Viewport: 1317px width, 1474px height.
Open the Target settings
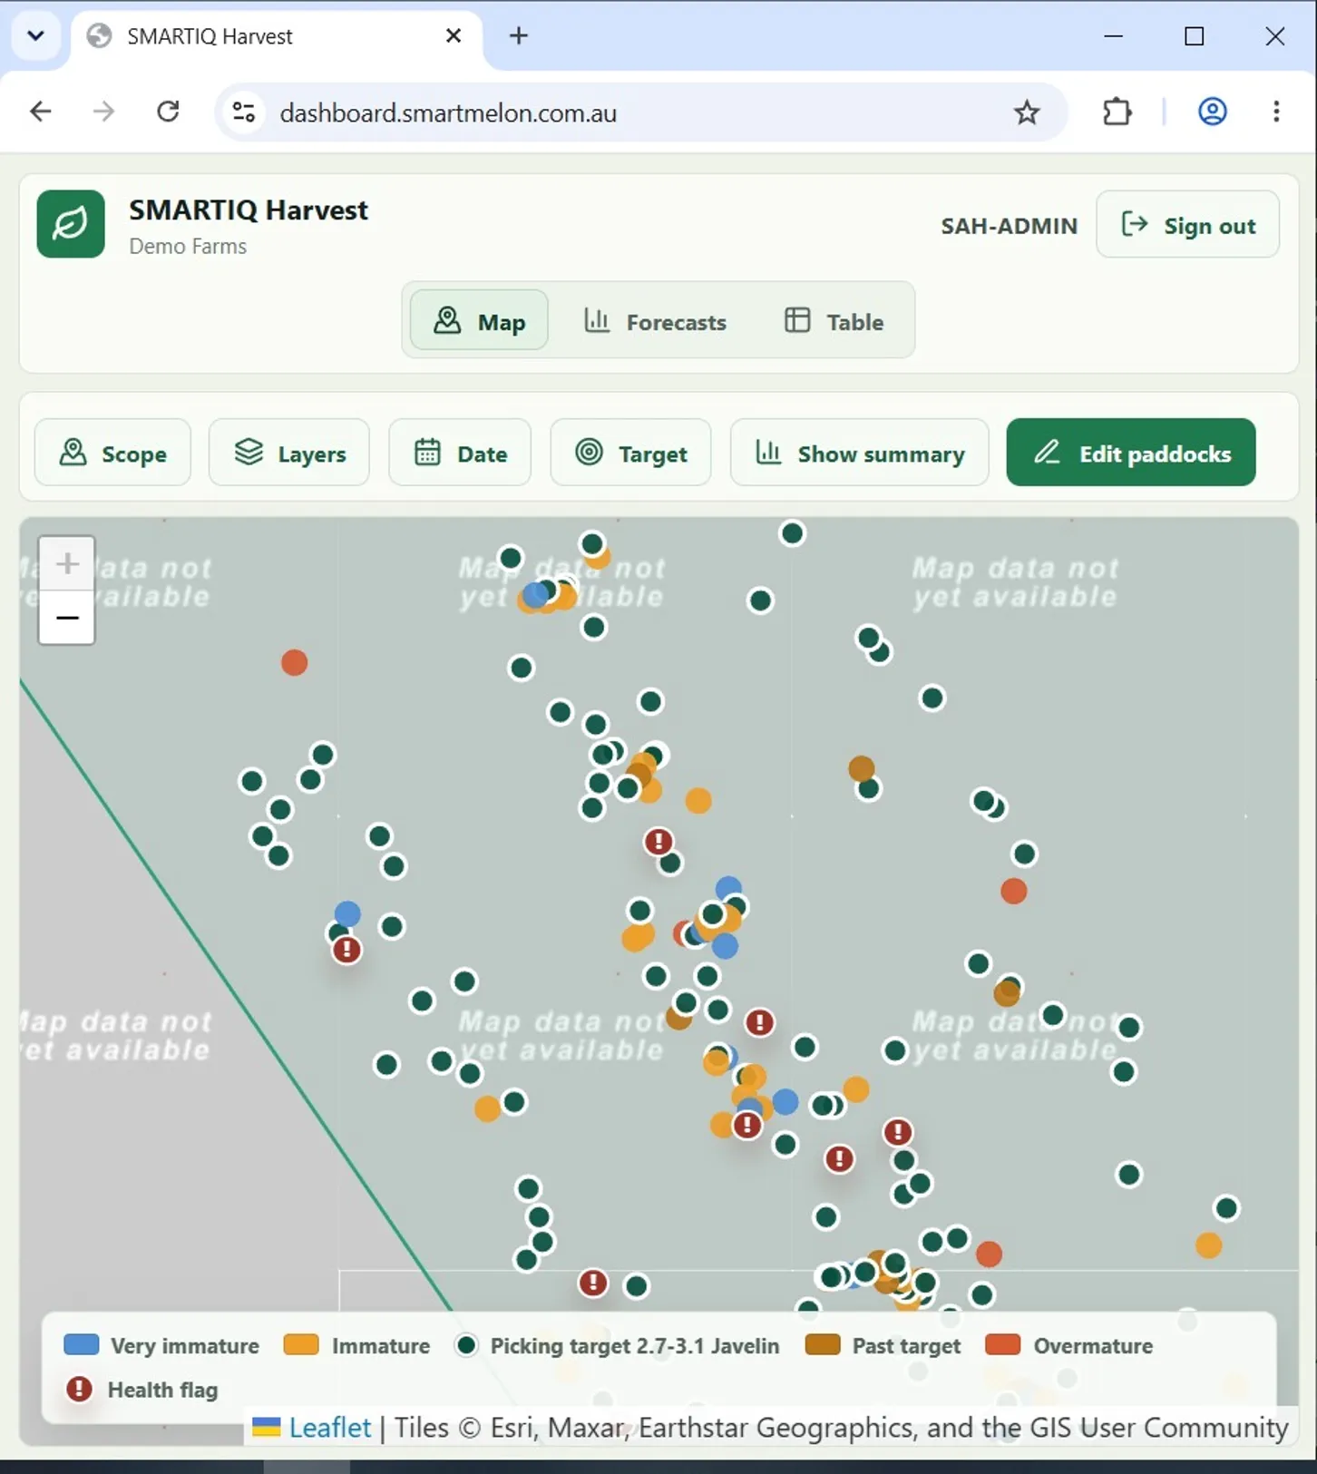point(631,453)
